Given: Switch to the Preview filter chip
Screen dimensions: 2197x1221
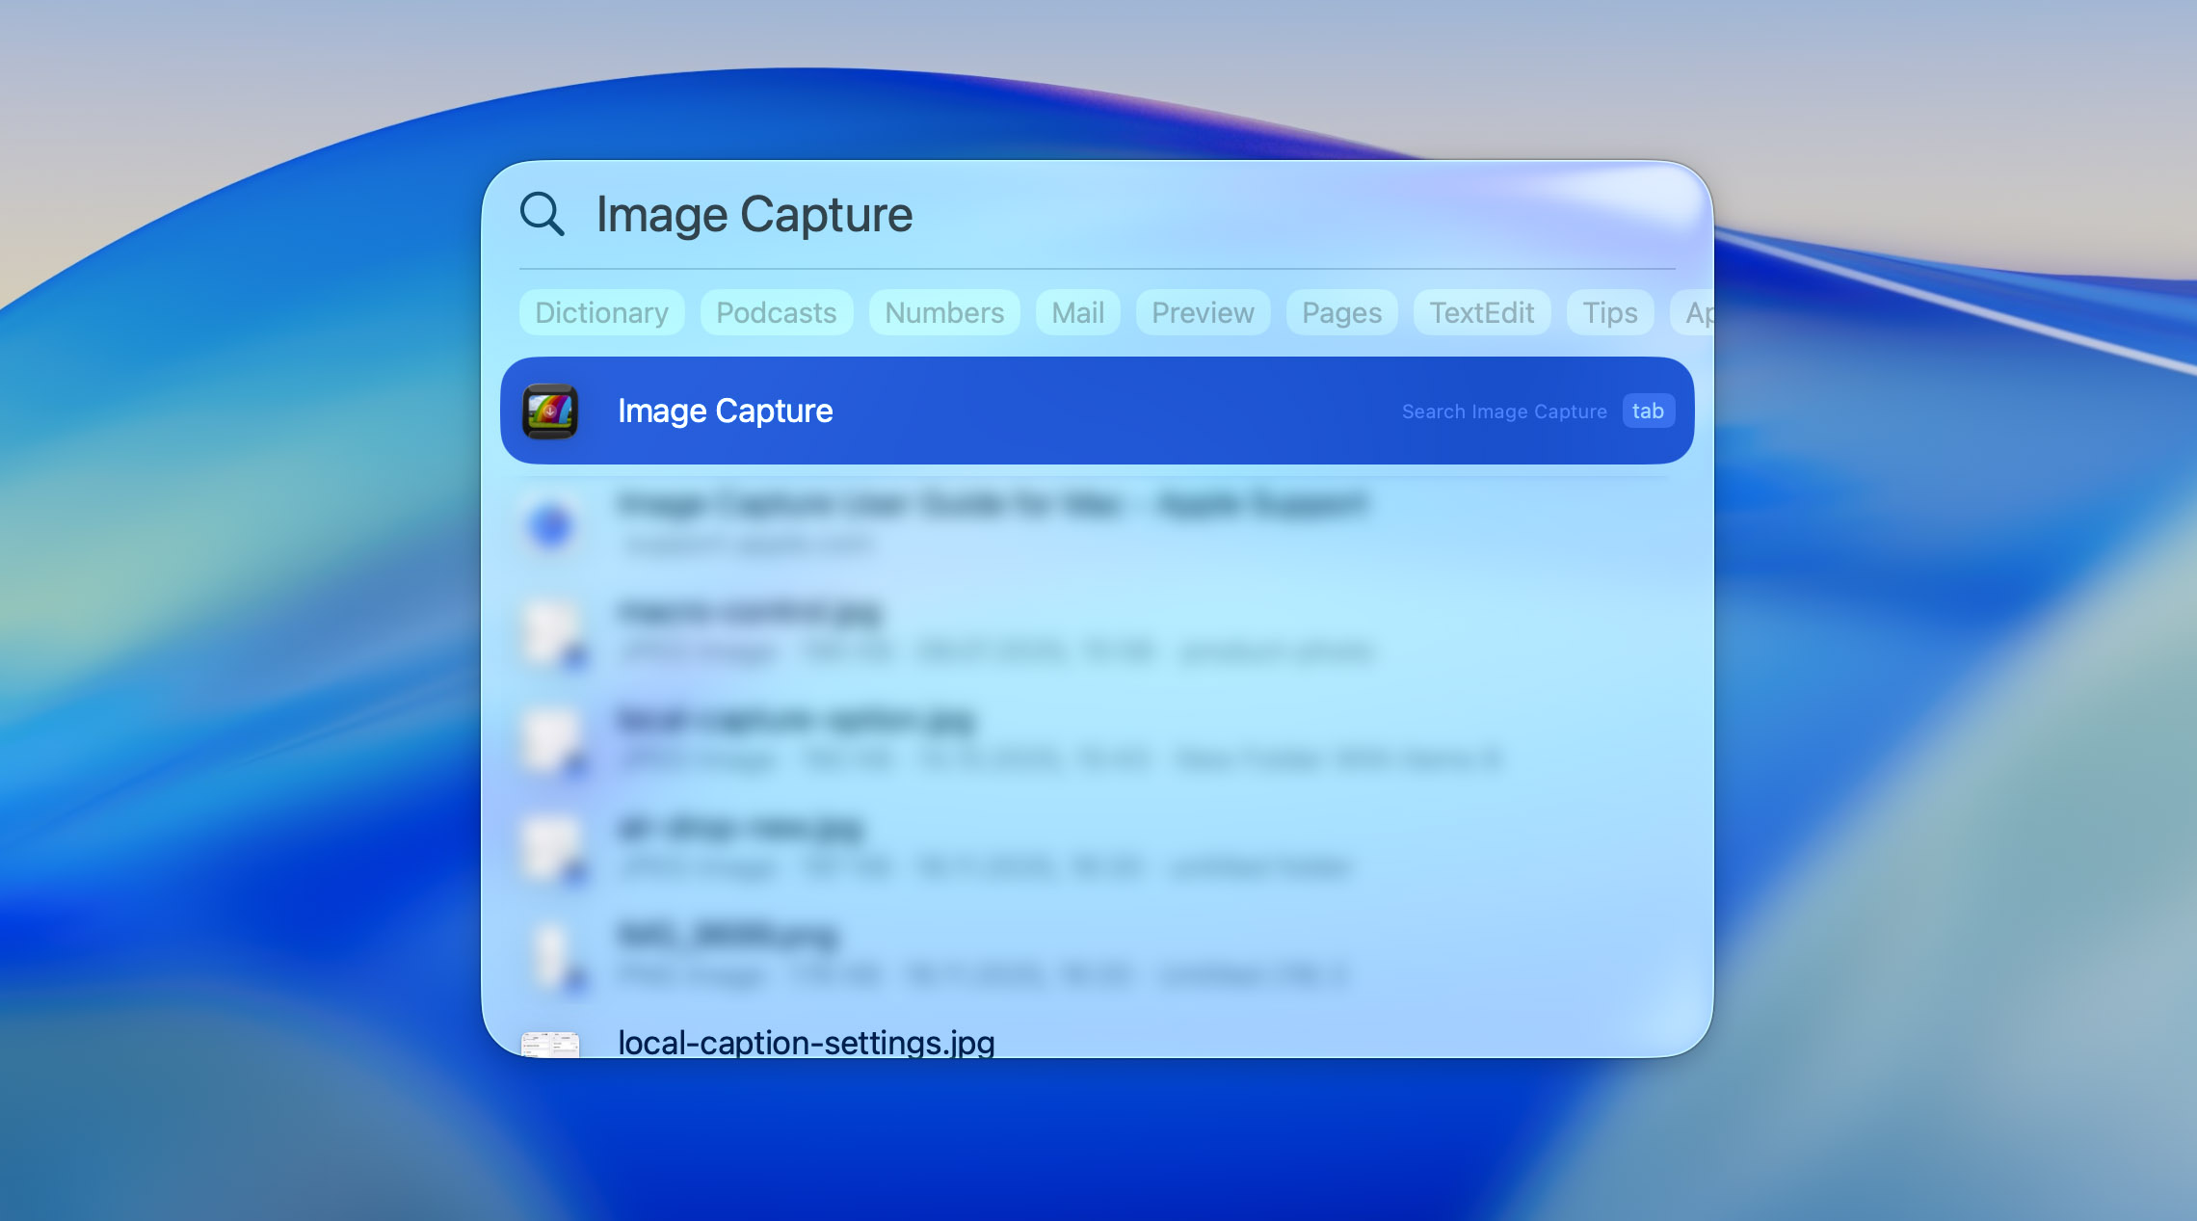Looking at the screenshot, I should (1202, 312).
